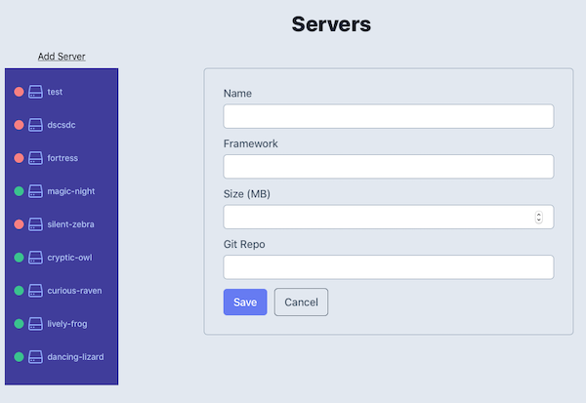
Task: Select the curious-raven server name
Action: [74, 291]
